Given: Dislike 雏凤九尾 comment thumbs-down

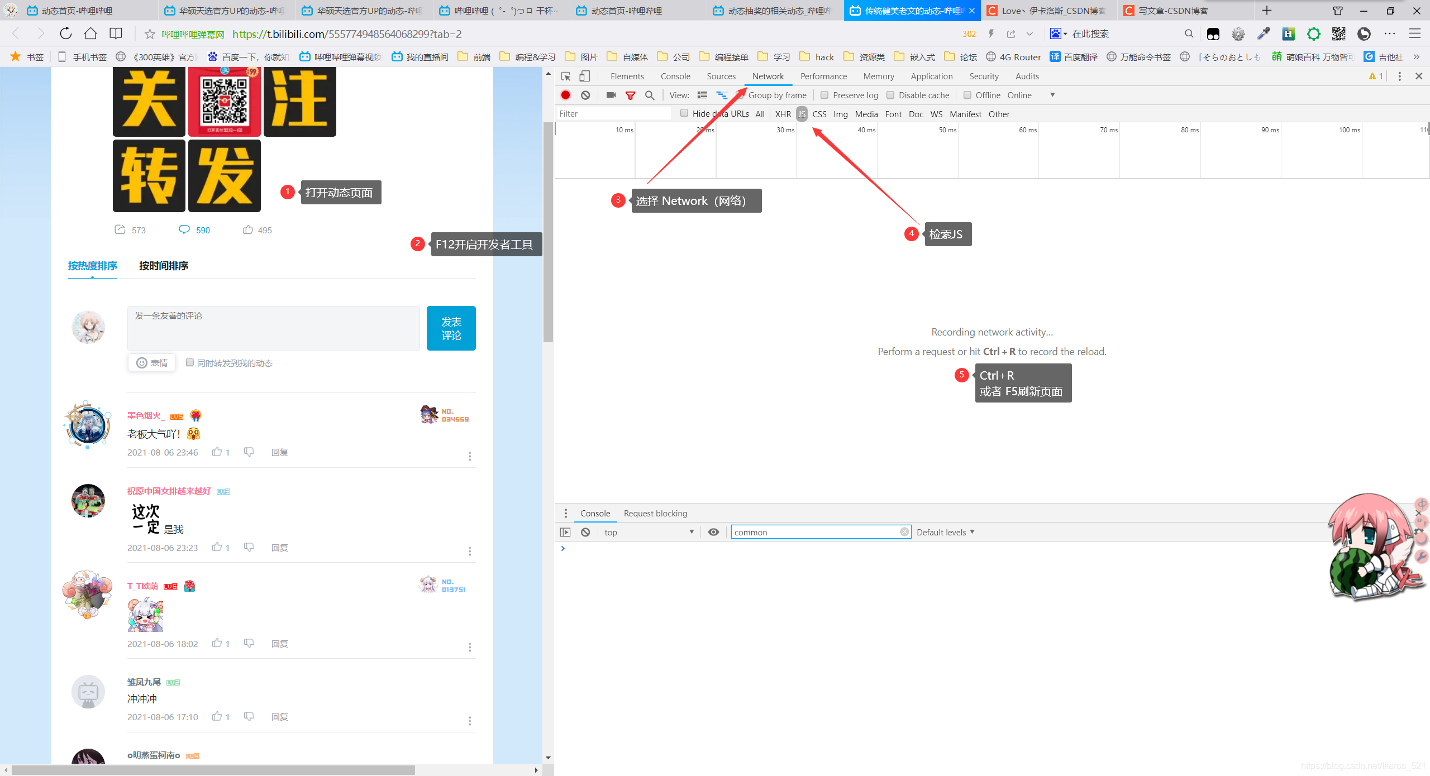Looking at the screenshot, I should (249, 717).
